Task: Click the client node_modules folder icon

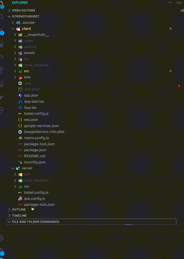Action: [20, 65]
